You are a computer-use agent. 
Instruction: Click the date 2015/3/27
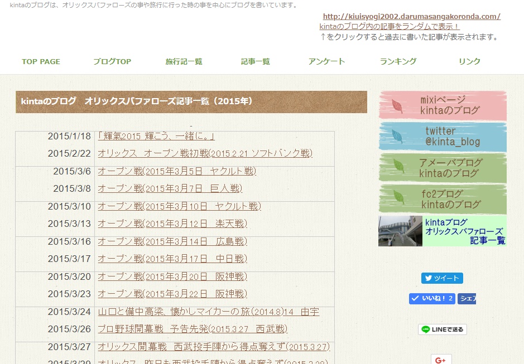[x=69, y=347]
